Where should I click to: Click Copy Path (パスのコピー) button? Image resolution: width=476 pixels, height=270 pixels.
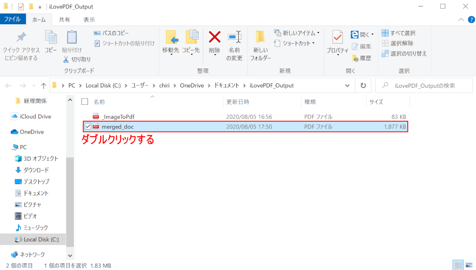[111, 33]
